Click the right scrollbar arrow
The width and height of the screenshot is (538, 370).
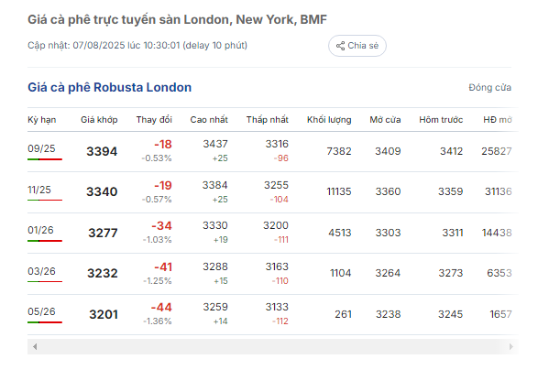511,347
